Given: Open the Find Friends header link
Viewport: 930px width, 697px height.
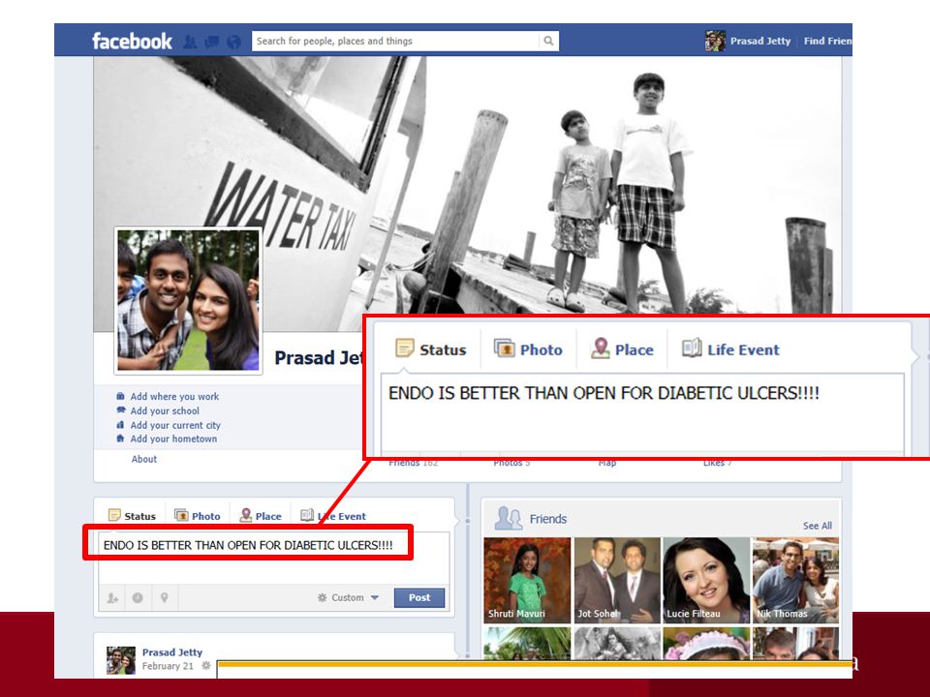Looking at the screenshot, I should [x=827, y=41].
